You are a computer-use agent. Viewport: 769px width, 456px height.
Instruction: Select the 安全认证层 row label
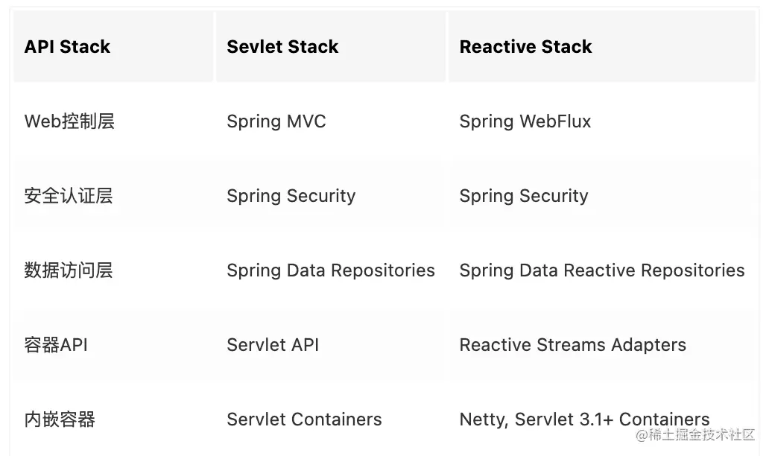tap(69, 196)
